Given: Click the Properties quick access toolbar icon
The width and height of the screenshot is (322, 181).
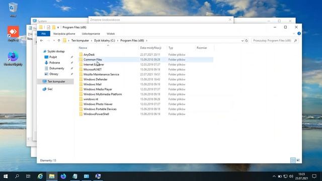Looking at the screenshot, I should (48, 27).
